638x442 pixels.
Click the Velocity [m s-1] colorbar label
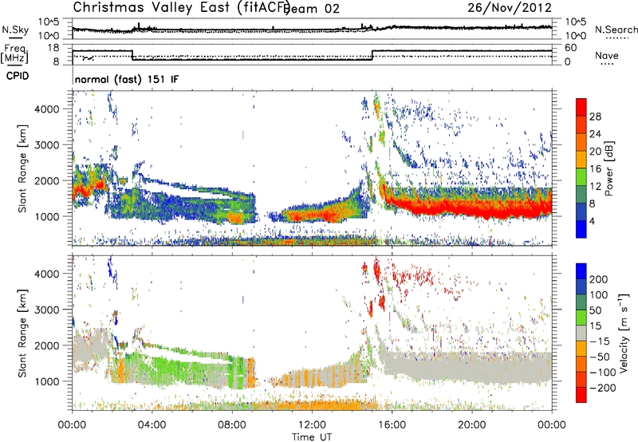(x=624, y=333)
